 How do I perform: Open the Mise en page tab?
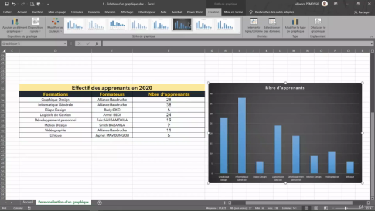click(57, 12)
